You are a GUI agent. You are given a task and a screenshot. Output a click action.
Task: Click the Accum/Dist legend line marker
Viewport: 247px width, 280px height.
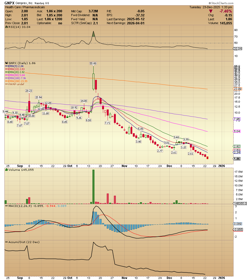pyautogui.click(x=6, y=242)
